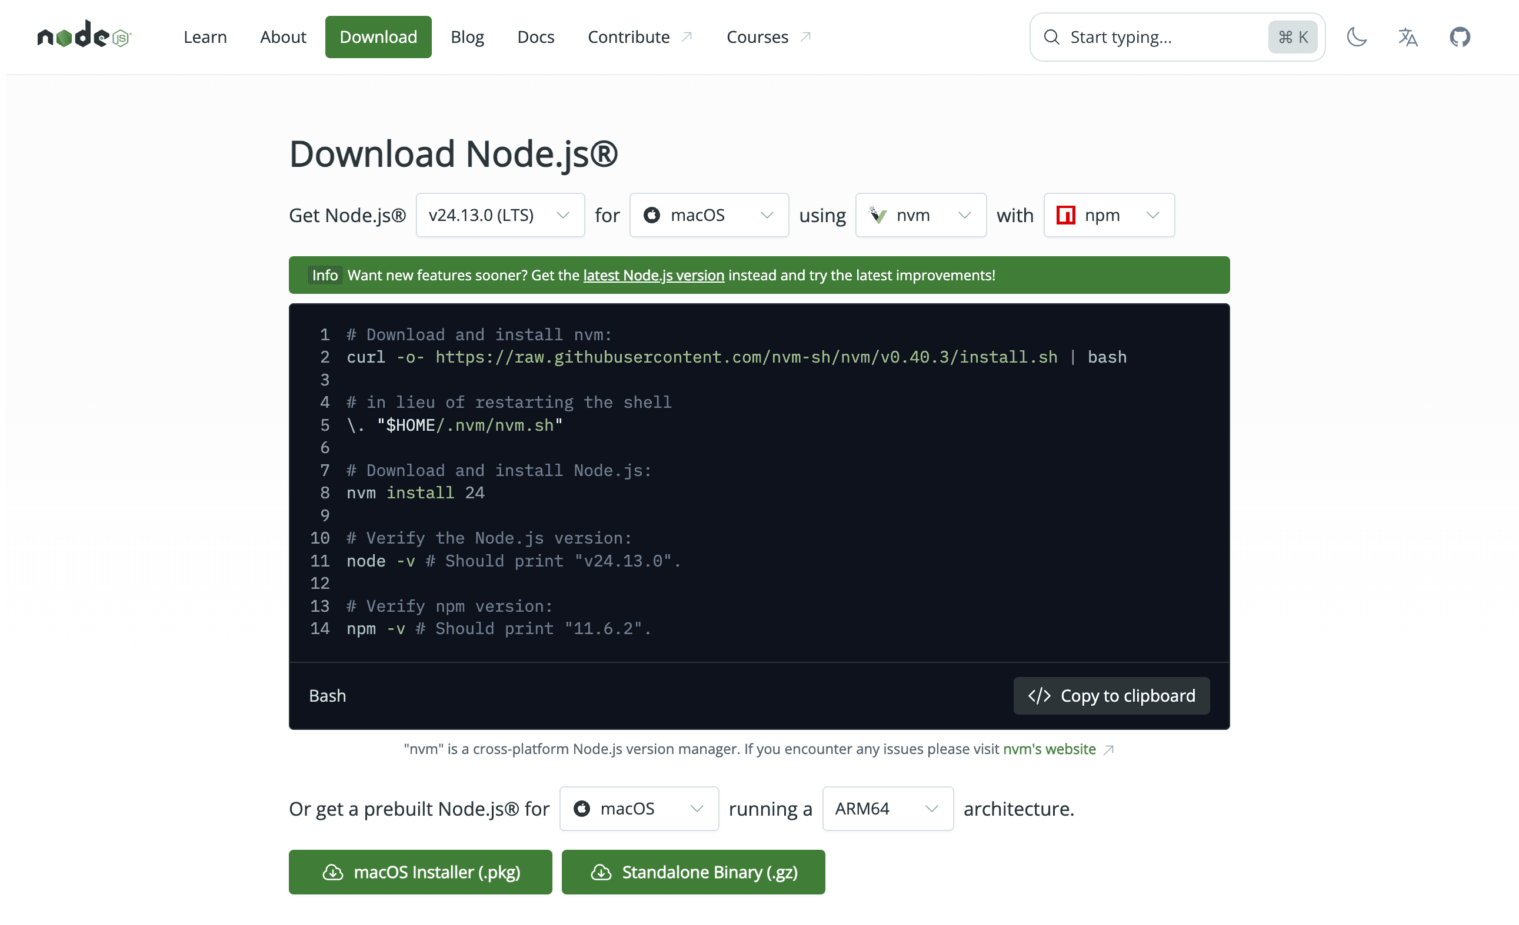Viewport: 1519px width, 925px height.
Task: Open the language switcher icon
Action: (1408, 37)
